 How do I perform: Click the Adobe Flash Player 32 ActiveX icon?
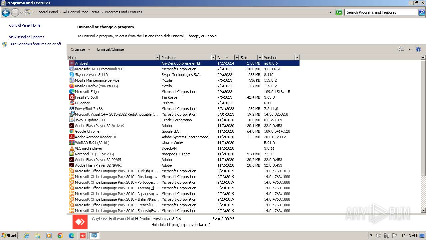(72, 125)
